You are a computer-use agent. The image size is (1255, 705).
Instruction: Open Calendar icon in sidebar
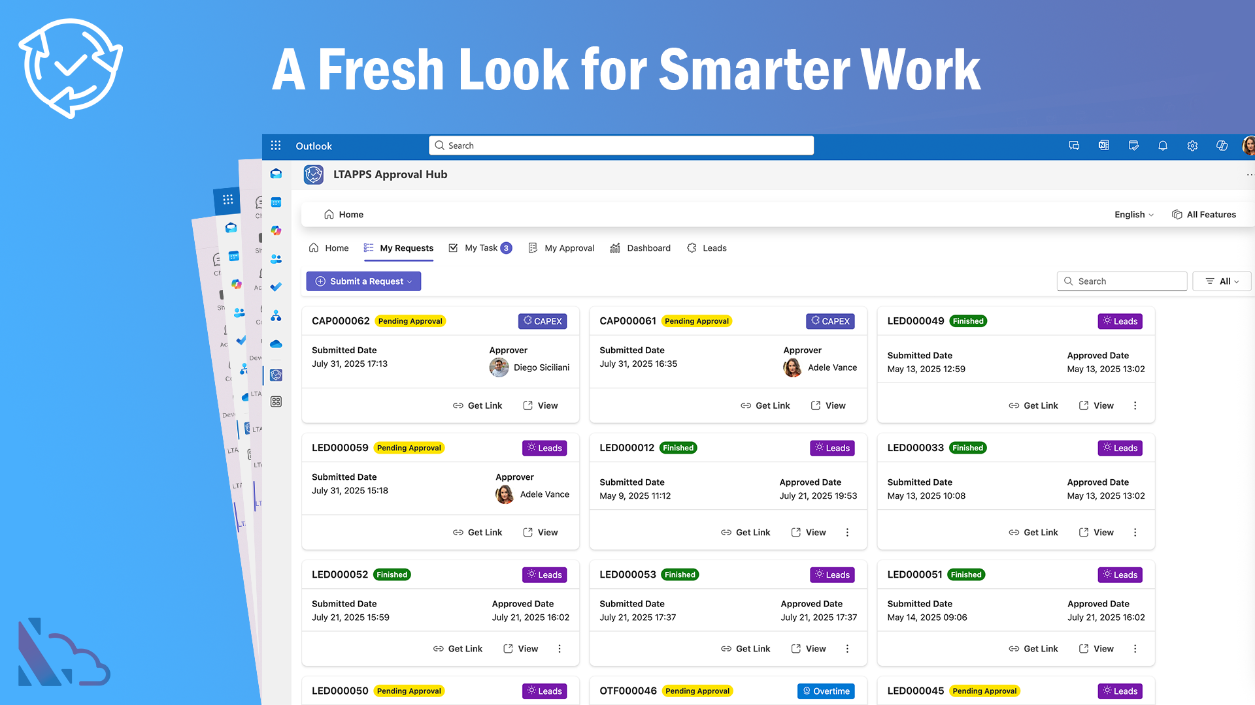(x=276, y=202)
